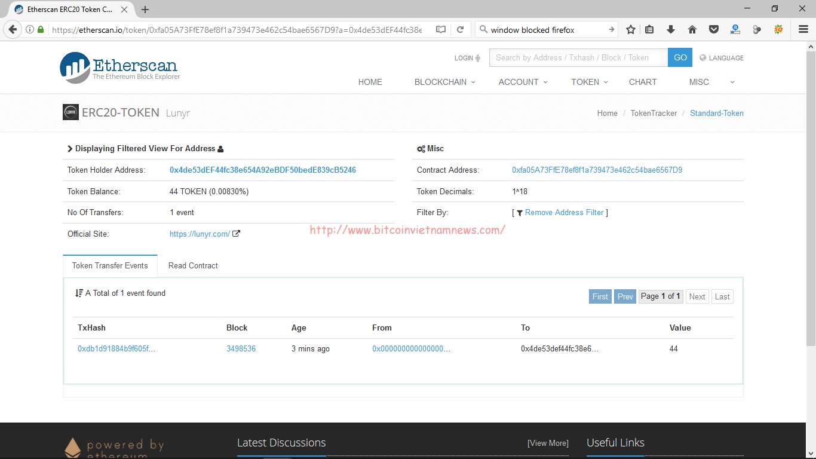Open the contract address link

point(597,170)
